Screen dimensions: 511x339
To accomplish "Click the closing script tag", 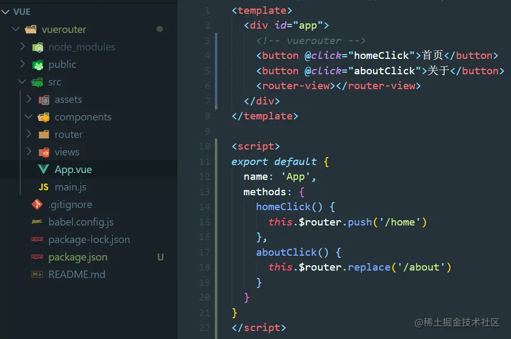I will click(x=259, y=328).
